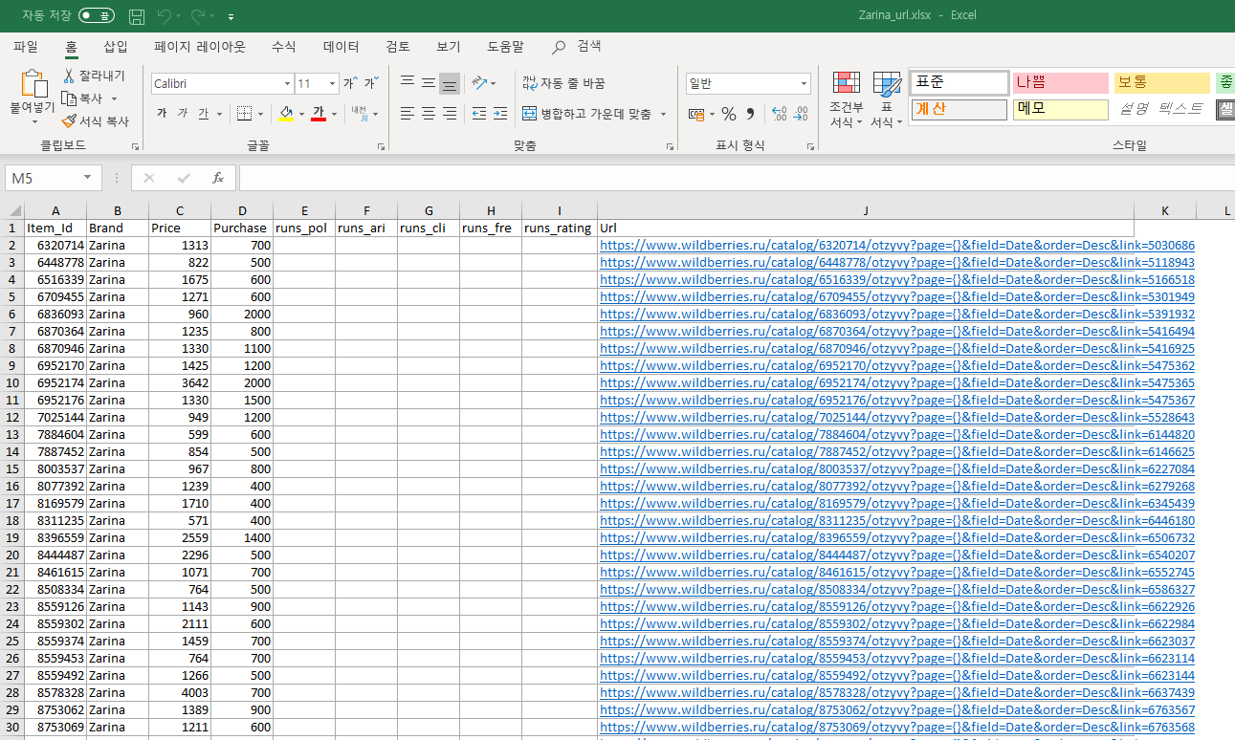Click 병합하고 가운데 맞춤 button
The image size is (1235, 740).
pyautogui.click(x=587, y=114)
